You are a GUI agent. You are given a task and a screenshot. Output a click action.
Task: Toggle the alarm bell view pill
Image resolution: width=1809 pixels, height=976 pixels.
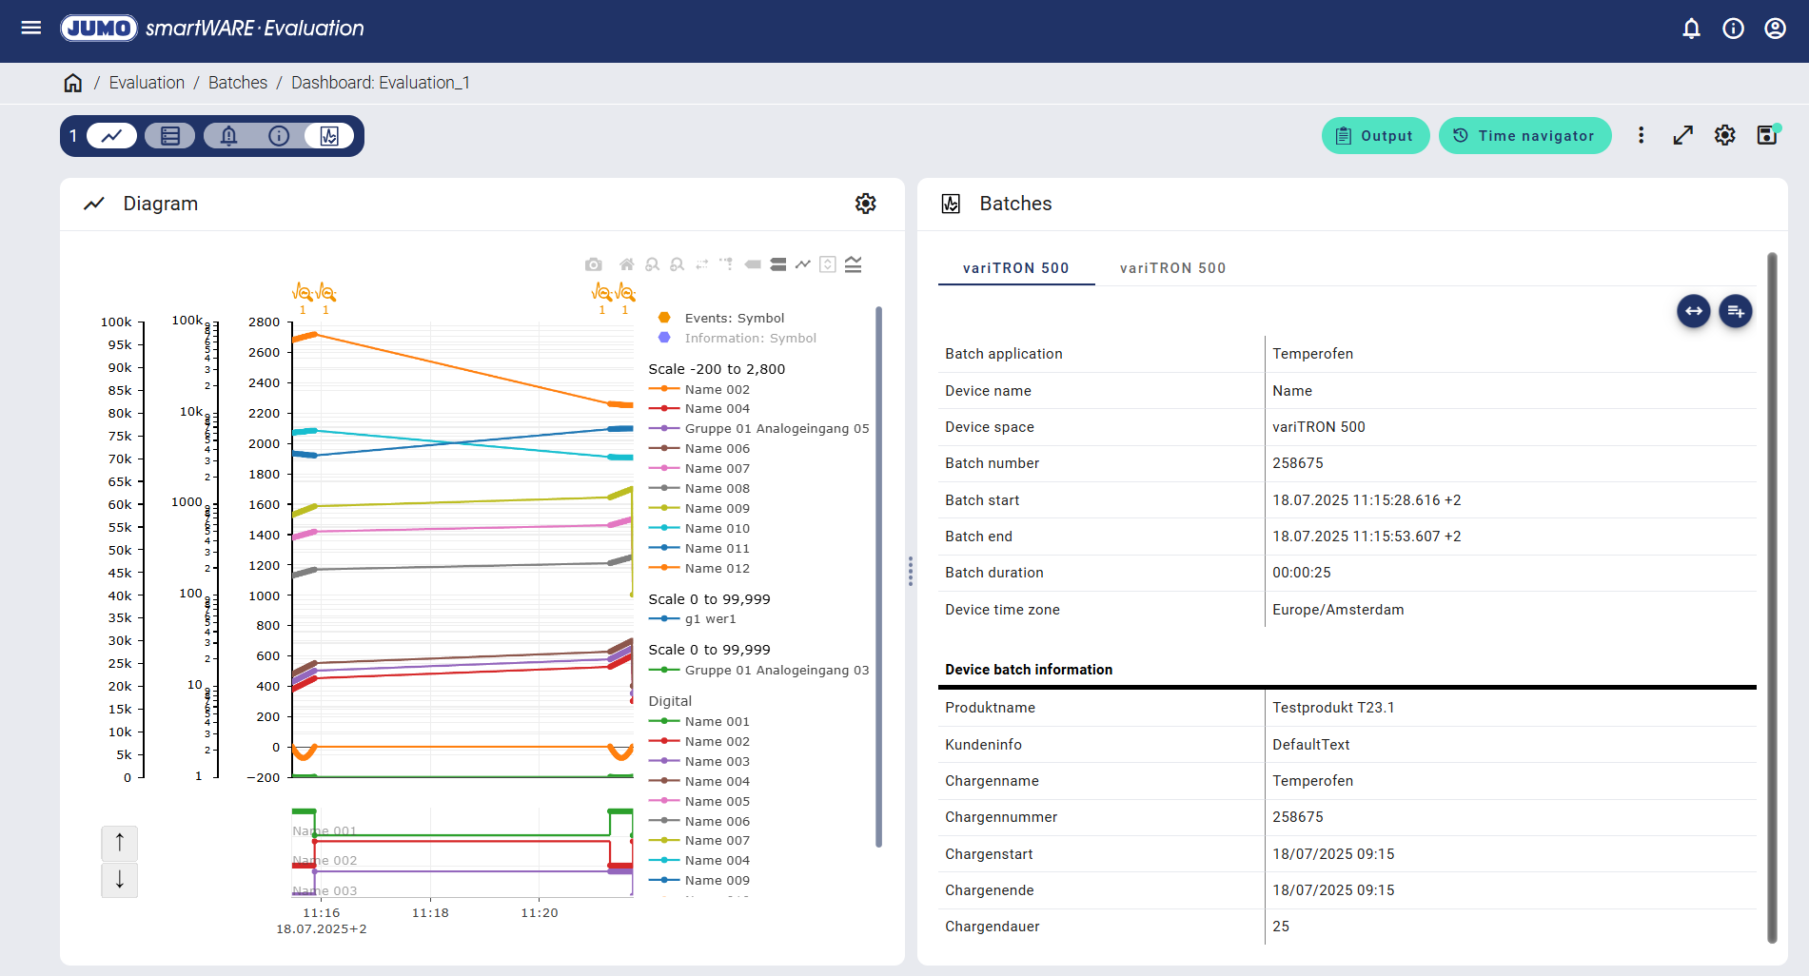(x=228, y=136)
